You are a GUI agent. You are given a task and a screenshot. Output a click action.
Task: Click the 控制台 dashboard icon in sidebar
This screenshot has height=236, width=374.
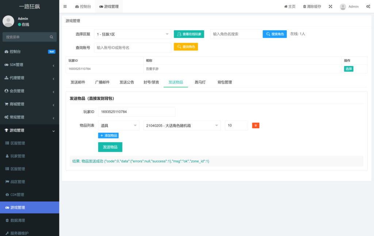click(x=7, y=51)
